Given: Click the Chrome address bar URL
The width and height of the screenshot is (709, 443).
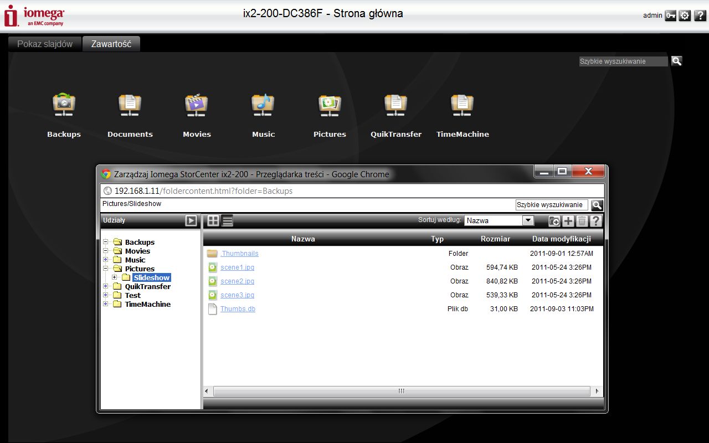Looking at the screenshot, I should (203, 191).
